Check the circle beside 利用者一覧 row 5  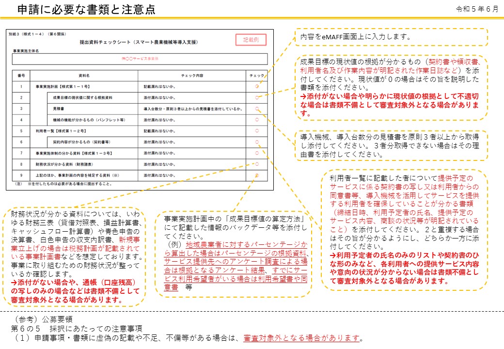257,131
